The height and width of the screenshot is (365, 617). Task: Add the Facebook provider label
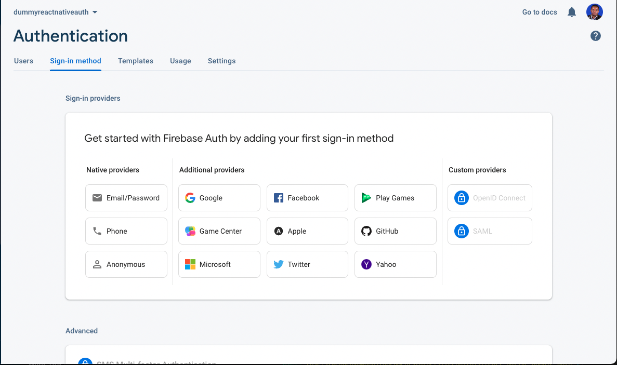pyautogui.click(x=304, y=198)
